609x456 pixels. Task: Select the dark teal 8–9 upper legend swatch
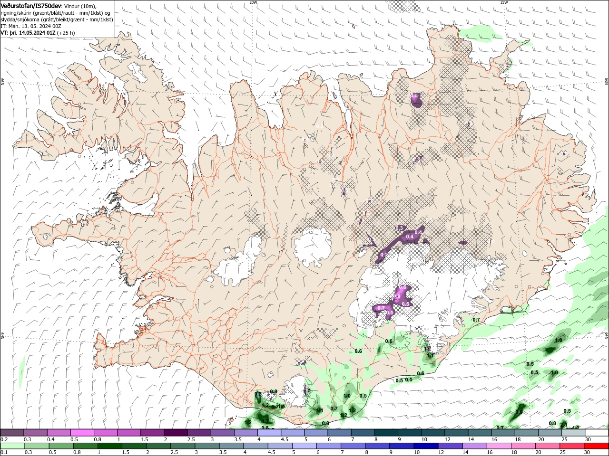[385, 433]
